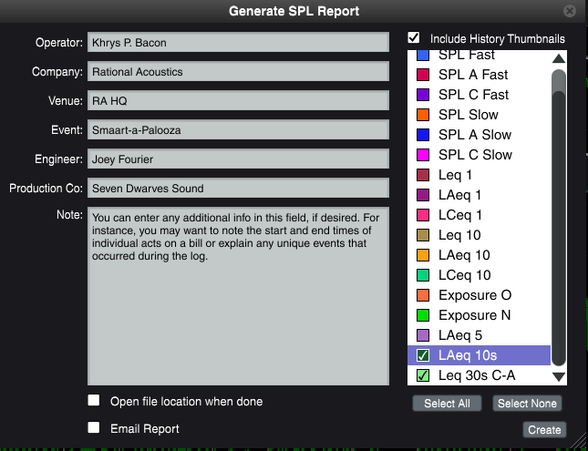Screen dimensions: 588x451
Task: Enable Open file location when done
Action: pyautogui.click(x=94, y=400)
